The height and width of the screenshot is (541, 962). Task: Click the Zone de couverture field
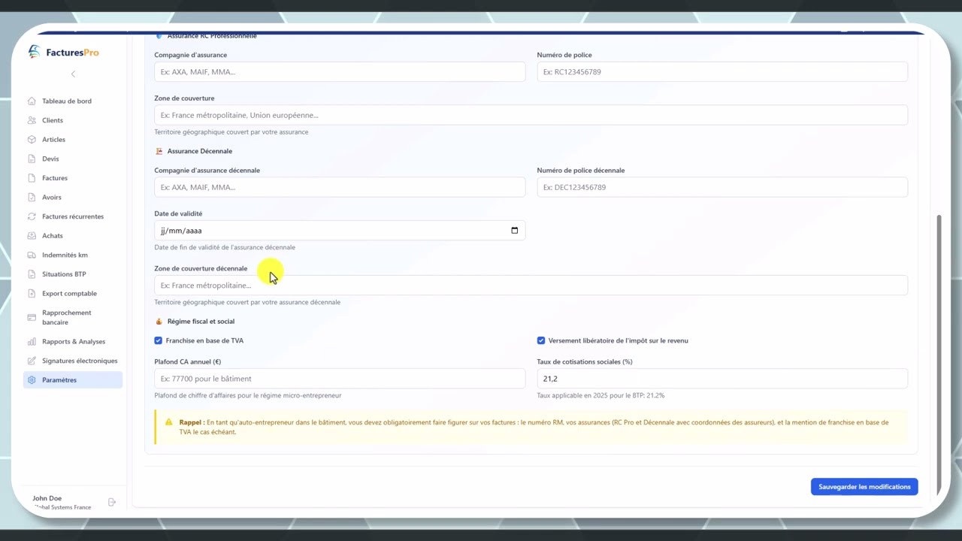[531, 115]
